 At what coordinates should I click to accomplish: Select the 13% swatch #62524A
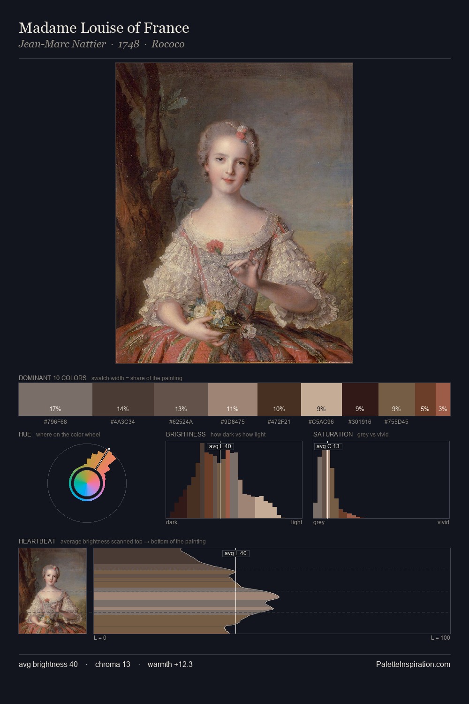181,399
